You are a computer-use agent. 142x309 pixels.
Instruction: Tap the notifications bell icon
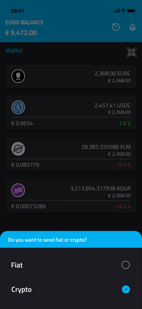tap(133, 27)
